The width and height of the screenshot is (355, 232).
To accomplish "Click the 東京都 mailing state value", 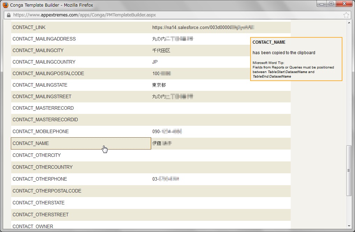I will (x=159, y=85).
